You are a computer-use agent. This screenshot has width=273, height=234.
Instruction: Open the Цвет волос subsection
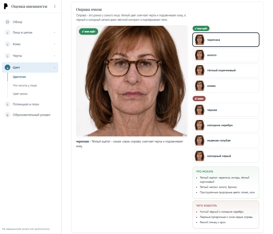[x=20, y=94]
